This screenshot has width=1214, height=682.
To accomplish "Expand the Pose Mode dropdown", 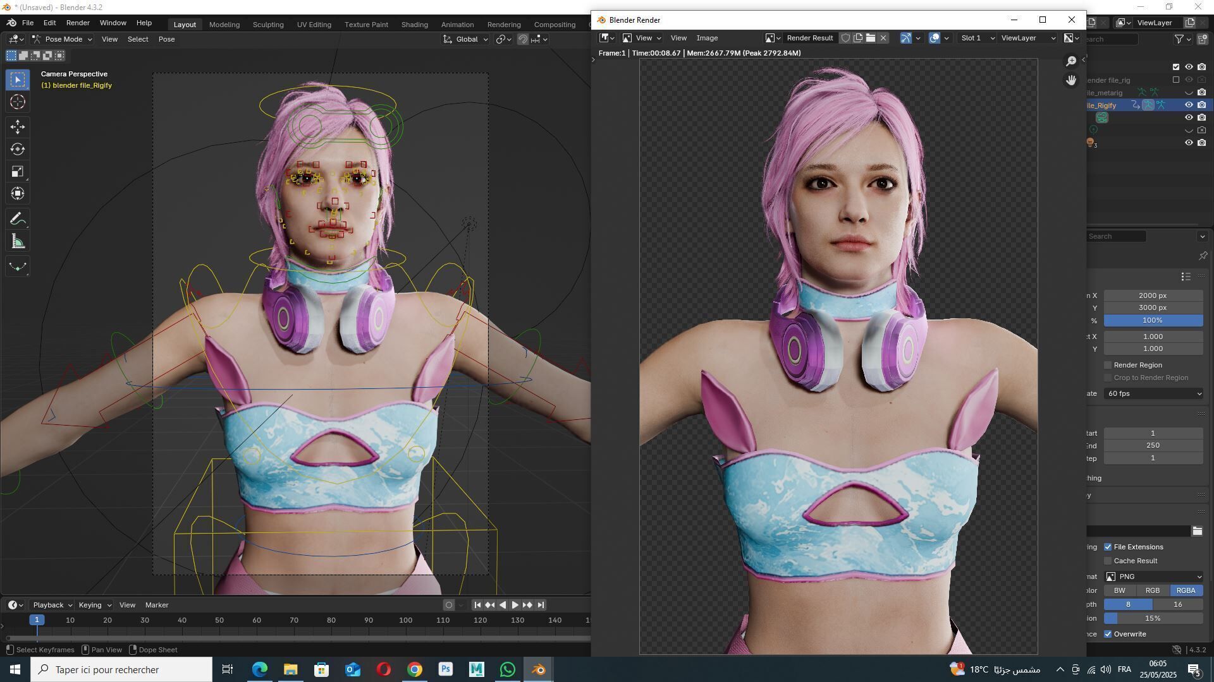I will coord(63,39).
